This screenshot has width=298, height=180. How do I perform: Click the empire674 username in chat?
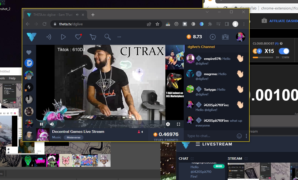tap(213, 59)
